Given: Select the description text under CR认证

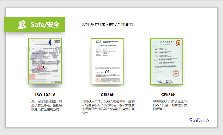Looking at the screenshot, I should click(170, 105).
